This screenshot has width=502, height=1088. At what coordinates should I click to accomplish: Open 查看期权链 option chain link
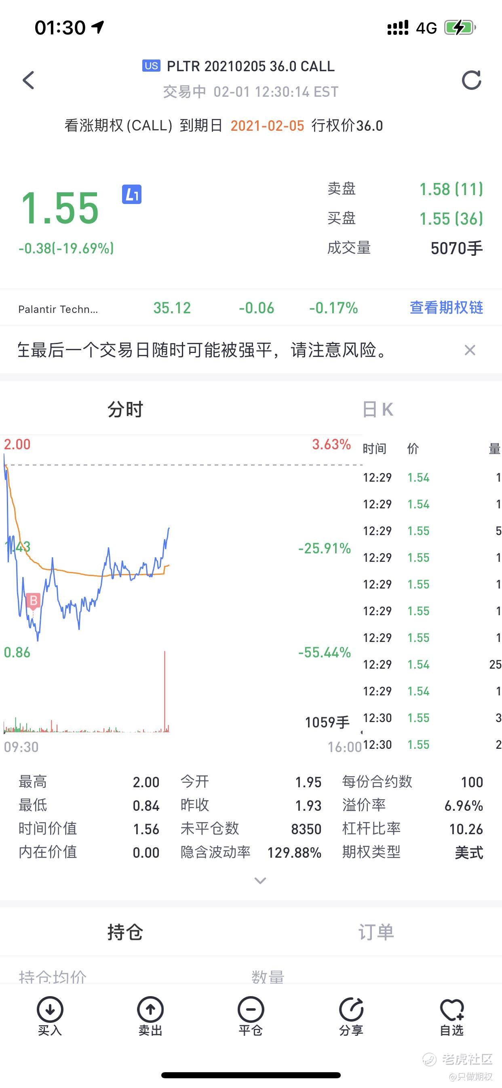[x=446, y=308]
